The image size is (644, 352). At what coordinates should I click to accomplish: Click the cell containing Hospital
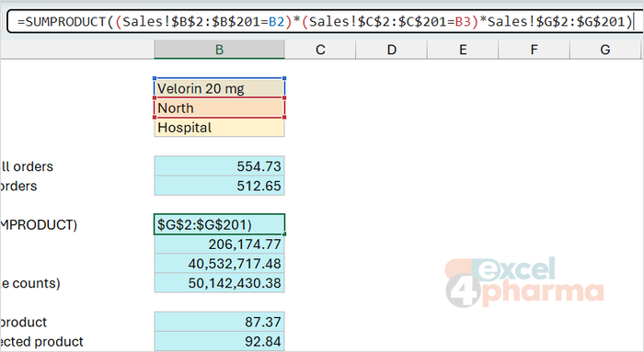(219, 128)
